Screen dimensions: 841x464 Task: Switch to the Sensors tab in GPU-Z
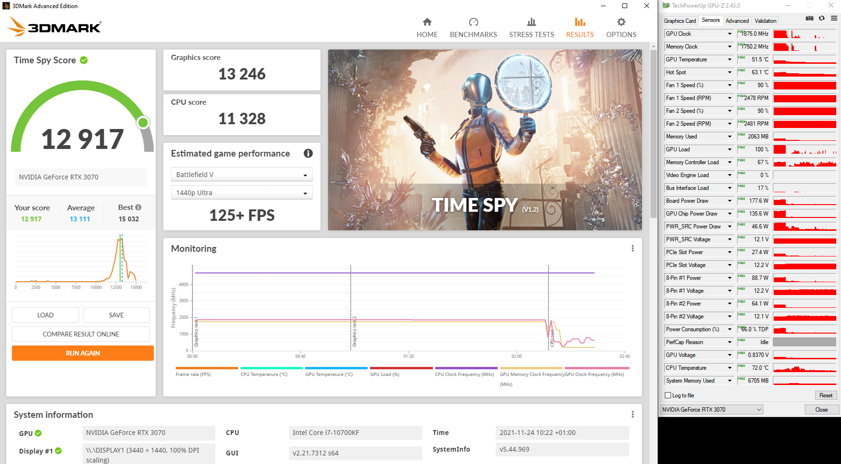pos(711,20)
